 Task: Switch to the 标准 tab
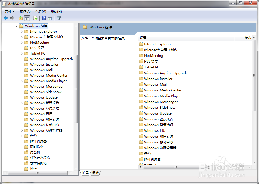pyautogui.click(x=95, y=173)
